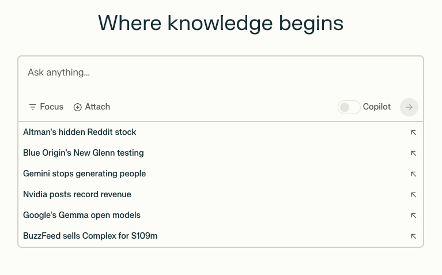442x275 pixels.
Task: Submit the query with the arrow button
Action: [x=409, y=107]
